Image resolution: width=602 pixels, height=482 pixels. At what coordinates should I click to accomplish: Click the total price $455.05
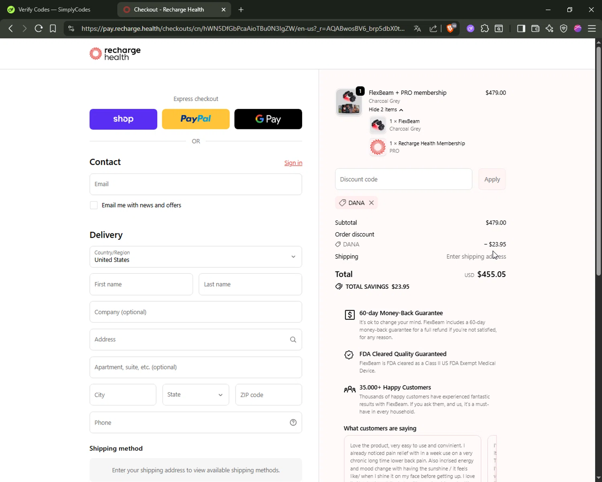pos(491,274)
